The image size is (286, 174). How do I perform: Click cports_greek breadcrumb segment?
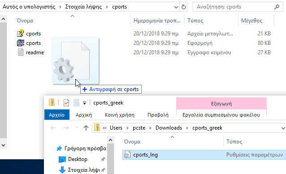pos(208,128)
